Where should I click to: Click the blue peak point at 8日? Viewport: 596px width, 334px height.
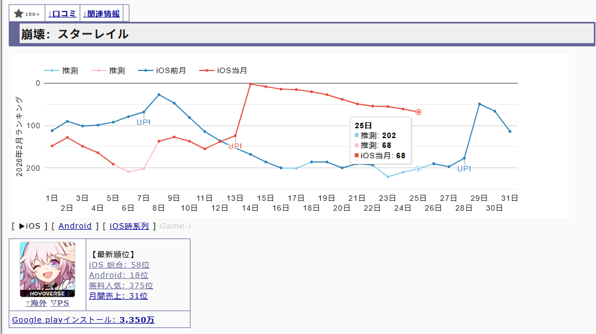click(x=159, y=94)
